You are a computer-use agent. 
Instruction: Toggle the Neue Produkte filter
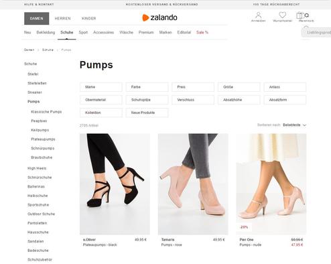(147, 113)
